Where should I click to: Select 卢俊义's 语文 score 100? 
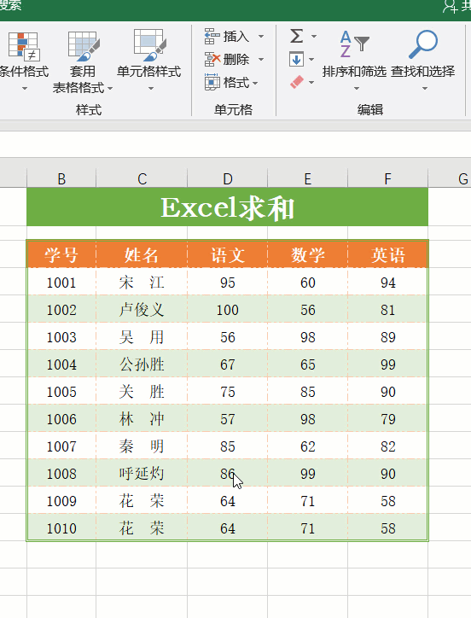(x=228, y=309)
